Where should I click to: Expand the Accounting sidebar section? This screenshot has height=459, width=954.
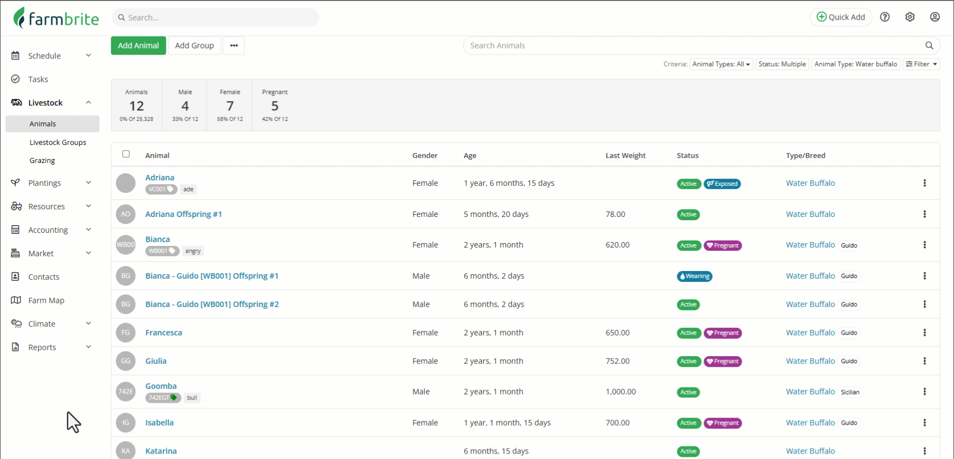click(89, 229)
